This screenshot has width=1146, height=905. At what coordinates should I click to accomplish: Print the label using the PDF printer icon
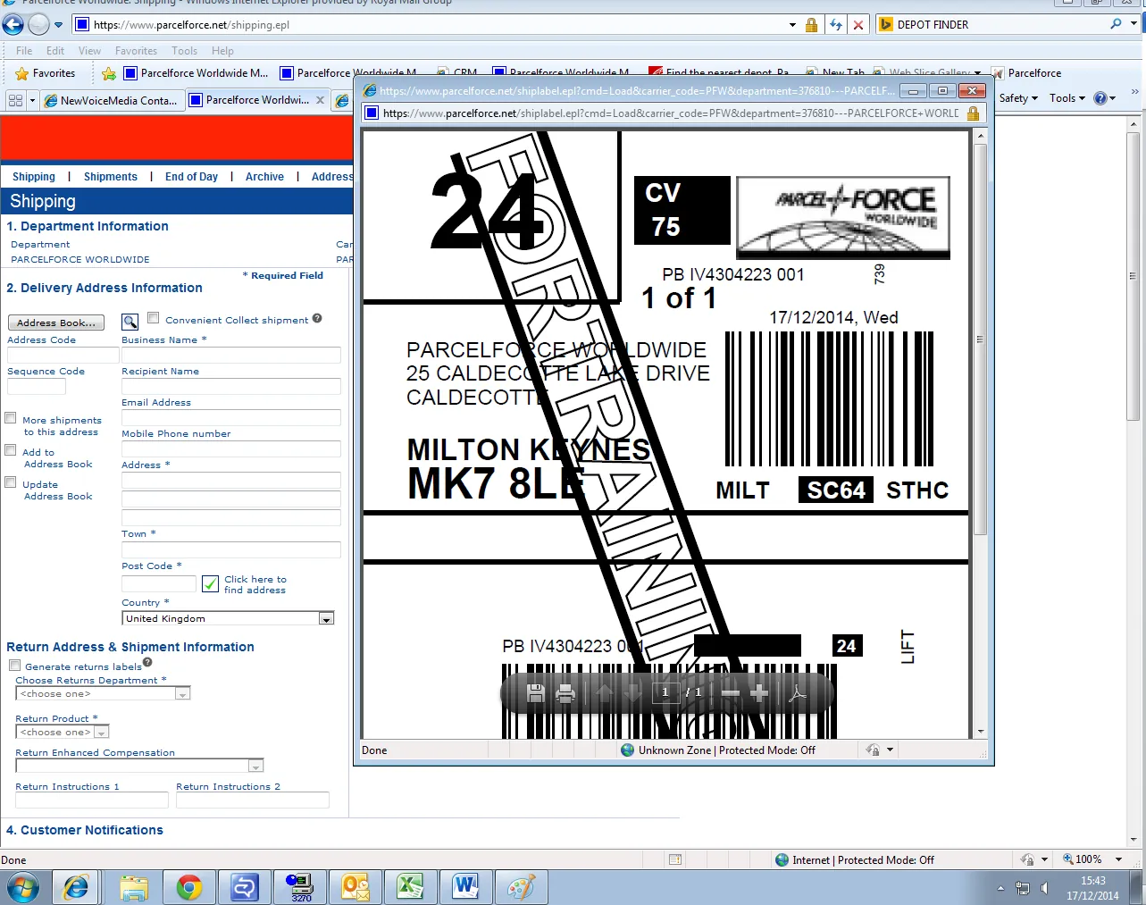point(565,692)
